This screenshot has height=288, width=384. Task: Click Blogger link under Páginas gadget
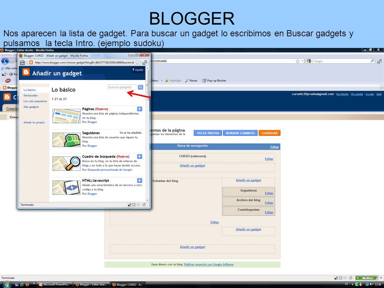[x=92, y=122]
